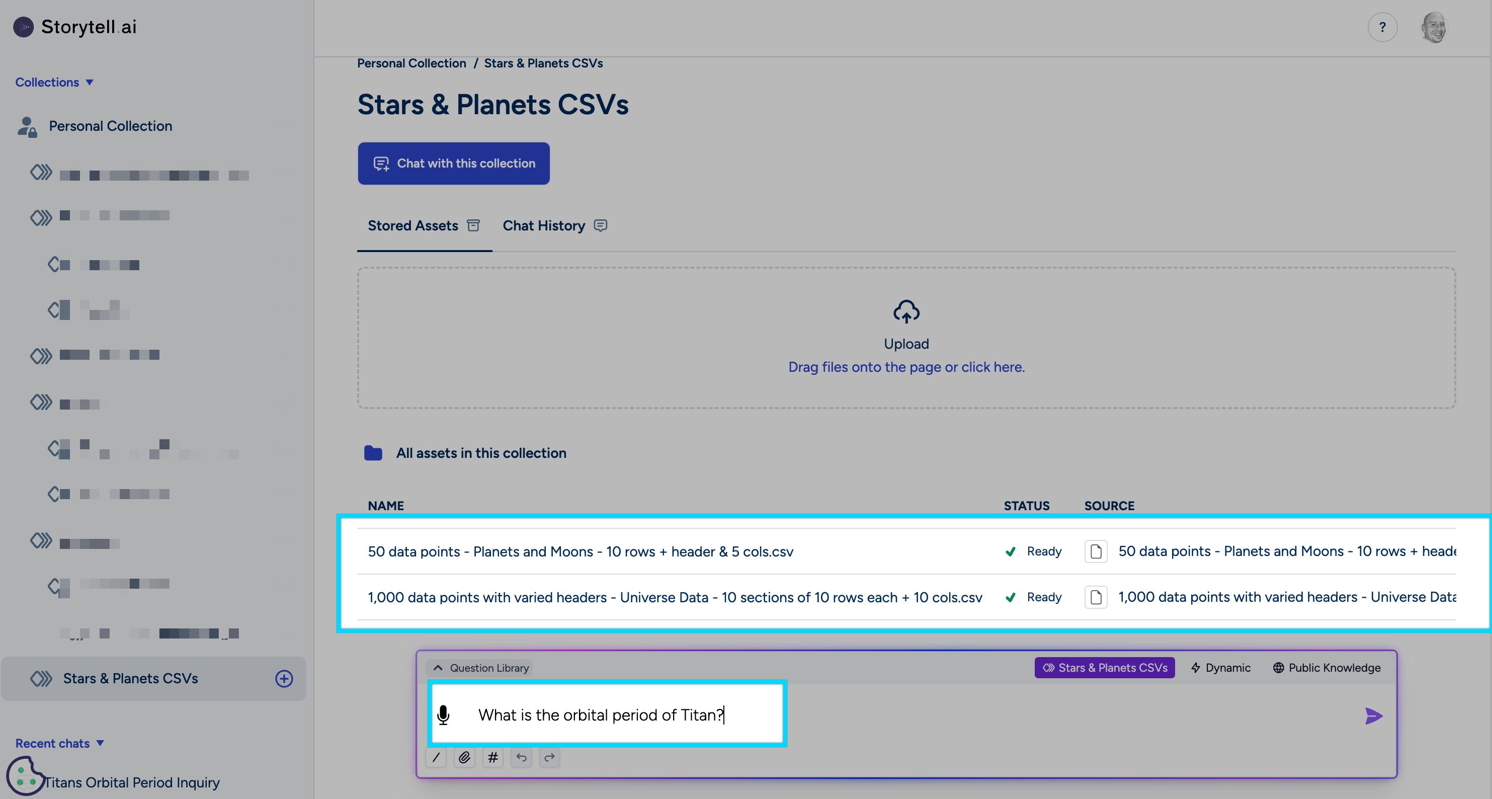The image size is (1492, 799).
Task: Enable the Dynamic mode toggle
Action: [x=1220, y=668]
